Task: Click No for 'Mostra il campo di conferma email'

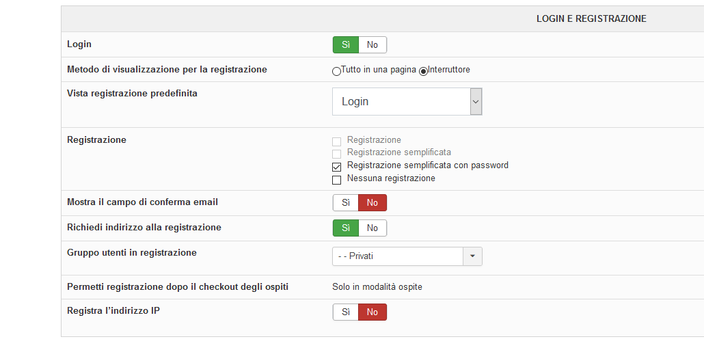Action: 373,203
